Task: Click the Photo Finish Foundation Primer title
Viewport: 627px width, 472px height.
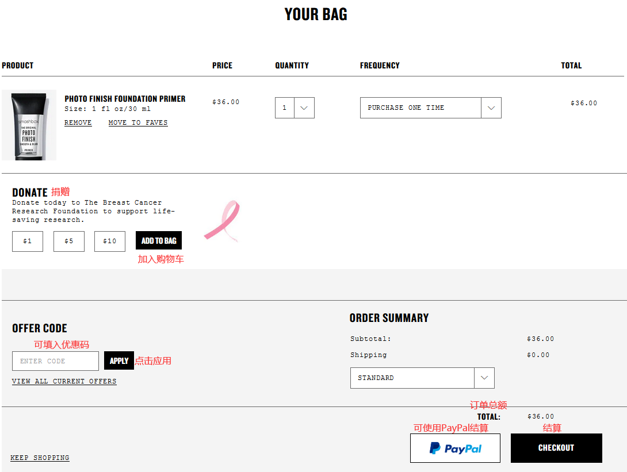Action: (x=125, y=99)
